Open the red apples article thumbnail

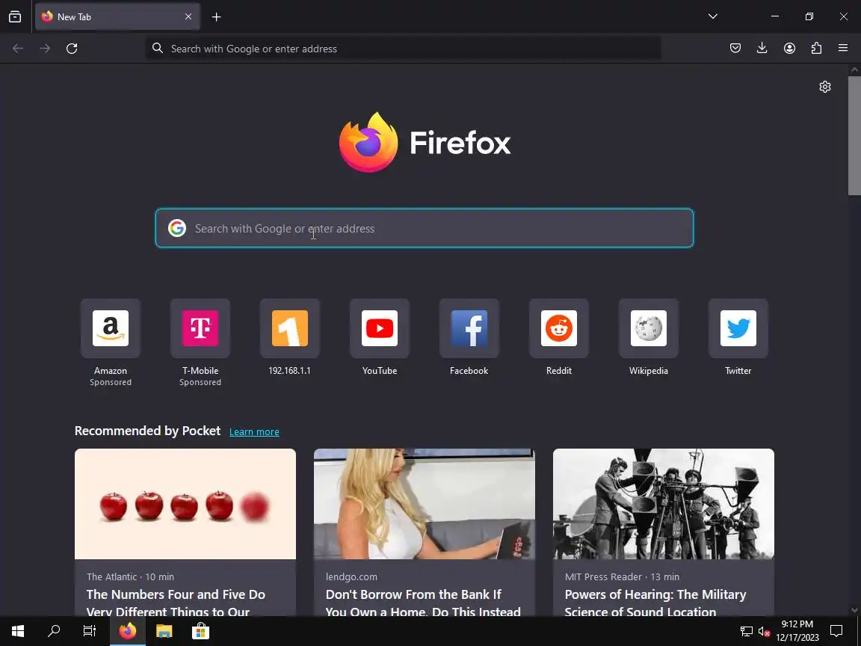pos(185,504)
